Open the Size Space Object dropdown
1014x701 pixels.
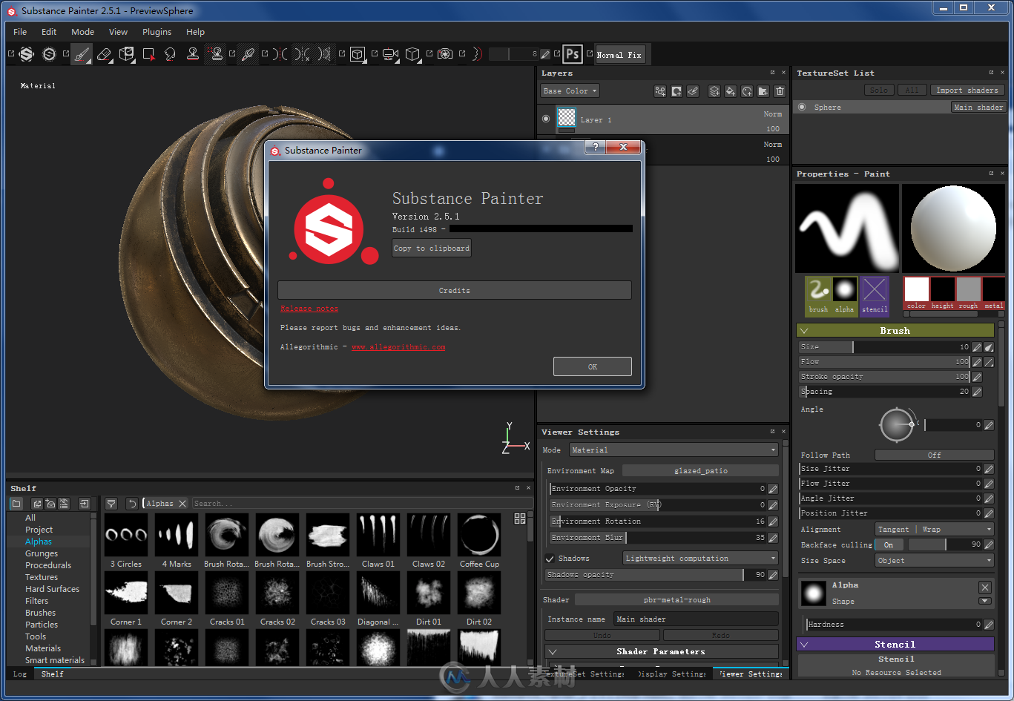935,561
